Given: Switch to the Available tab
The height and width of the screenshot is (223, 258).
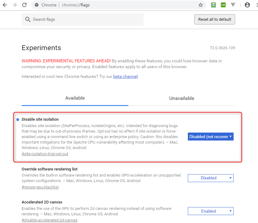Looking at the screenshot, I should click(75, 98).
